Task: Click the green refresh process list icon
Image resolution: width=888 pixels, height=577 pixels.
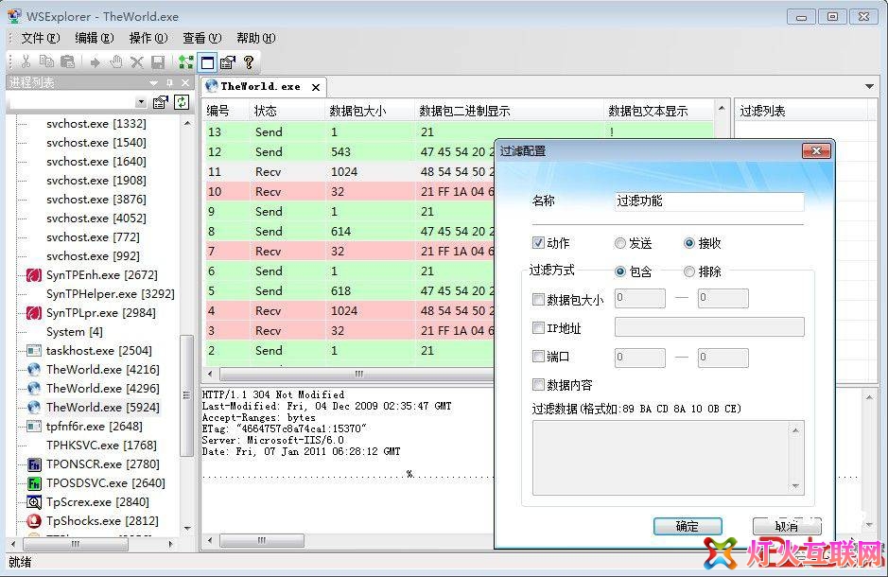Action: 182,102
